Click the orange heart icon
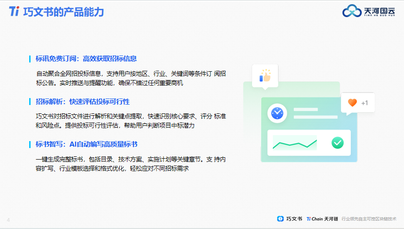 [x=352, y=103]
